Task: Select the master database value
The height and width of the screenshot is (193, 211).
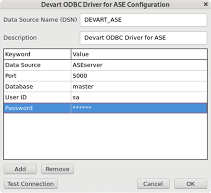Action: click(x=139, y=87)
